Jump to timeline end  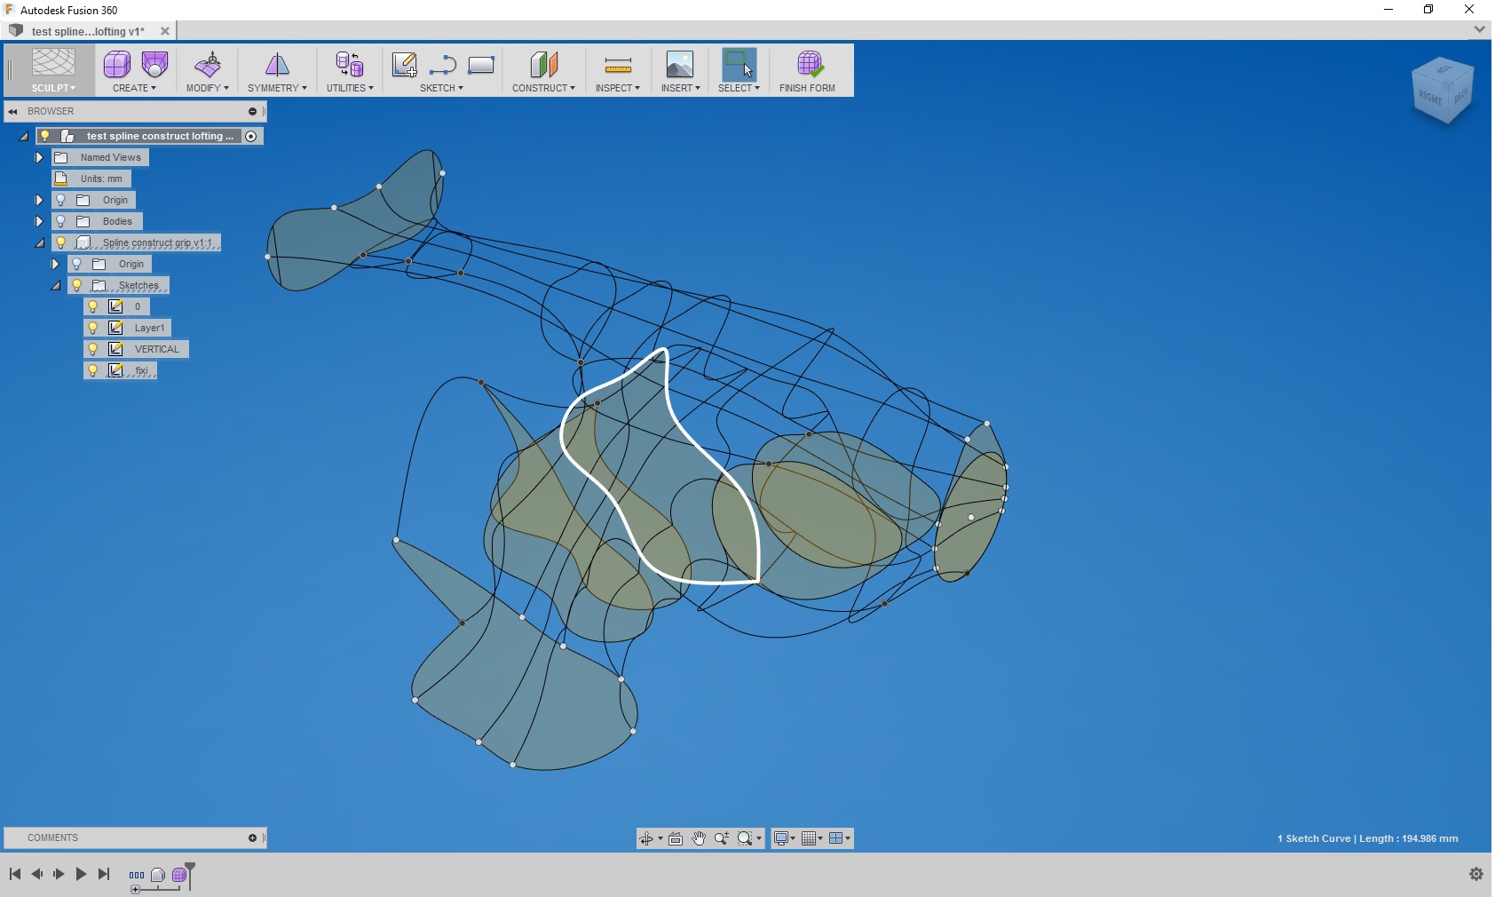point(104,874)
